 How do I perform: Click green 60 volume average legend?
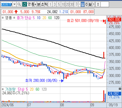coord(37,89)
